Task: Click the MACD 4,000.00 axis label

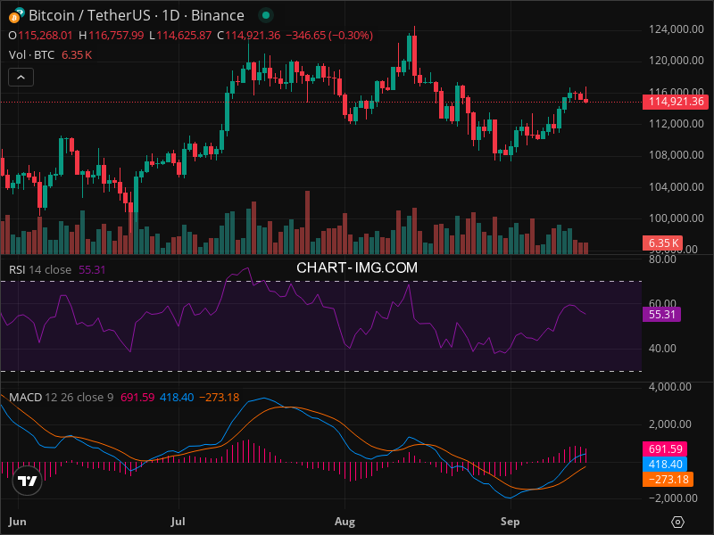Action: (670, 387)
